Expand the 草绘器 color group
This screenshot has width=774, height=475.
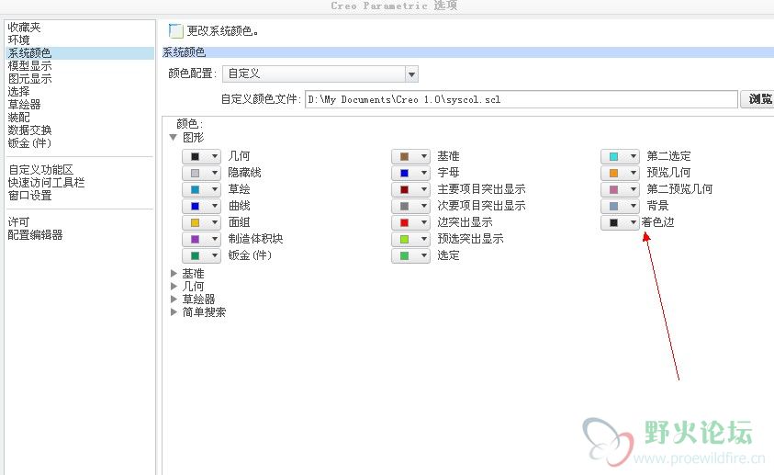pyautogui.click(x=174, y=299)
